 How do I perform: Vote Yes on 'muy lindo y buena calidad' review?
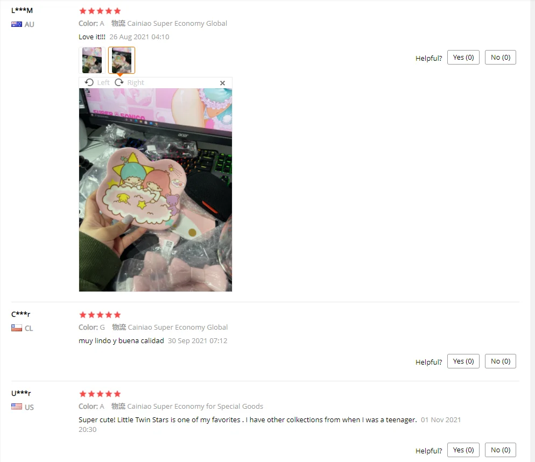pyautogui.click(x=463, y=361)
